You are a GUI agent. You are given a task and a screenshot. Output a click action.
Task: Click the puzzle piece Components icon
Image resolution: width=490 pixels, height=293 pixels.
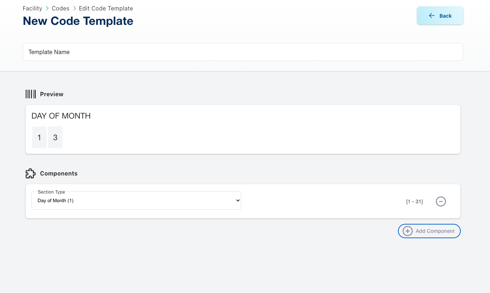pos(31,173)
